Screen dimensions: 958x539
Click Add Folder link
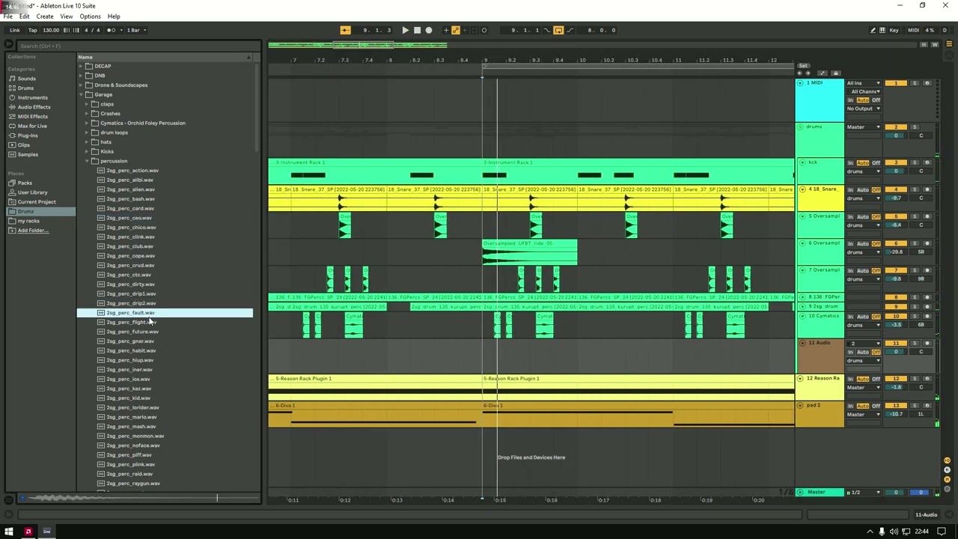(x=32, y=231)
